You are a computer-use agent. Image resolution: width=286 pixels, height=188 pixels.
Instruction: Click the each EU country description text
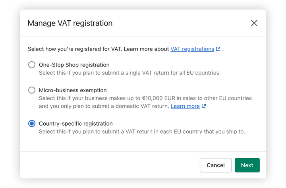(142, 132)
